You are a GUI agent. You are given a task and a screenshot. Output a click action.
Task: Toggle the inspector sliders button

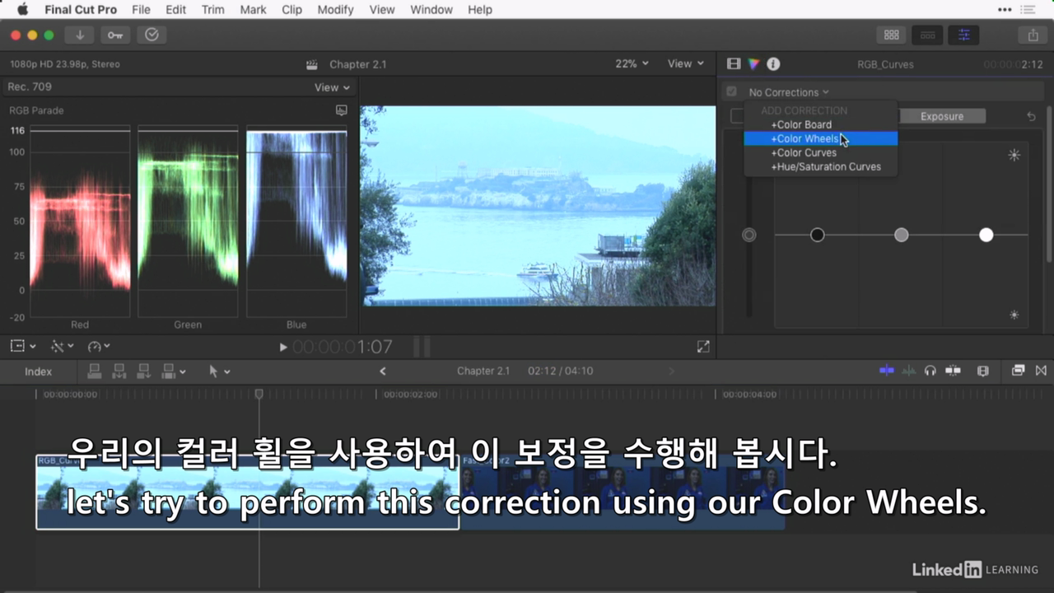click(x=963, y=35)
